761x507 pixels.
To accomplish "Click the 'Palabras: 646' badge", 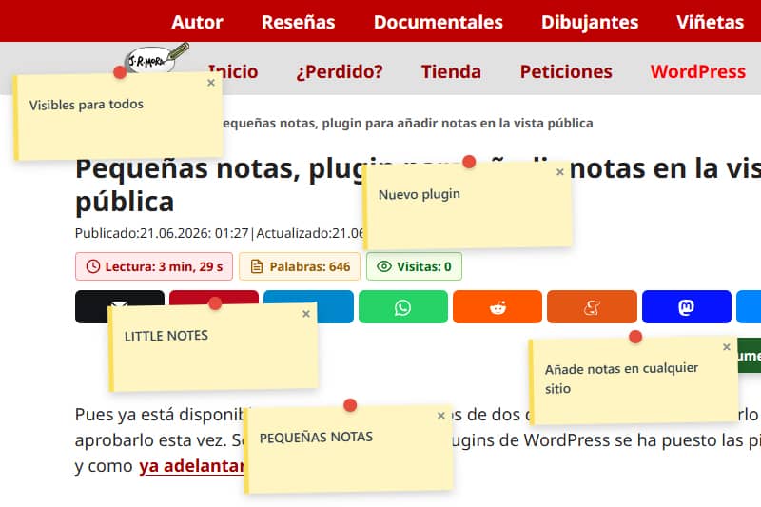I will [300, 266].
